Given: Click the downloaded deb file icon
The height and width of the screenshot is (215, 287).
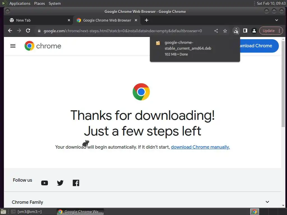Looking at the screenshot, I should click(x=158, y=43).
